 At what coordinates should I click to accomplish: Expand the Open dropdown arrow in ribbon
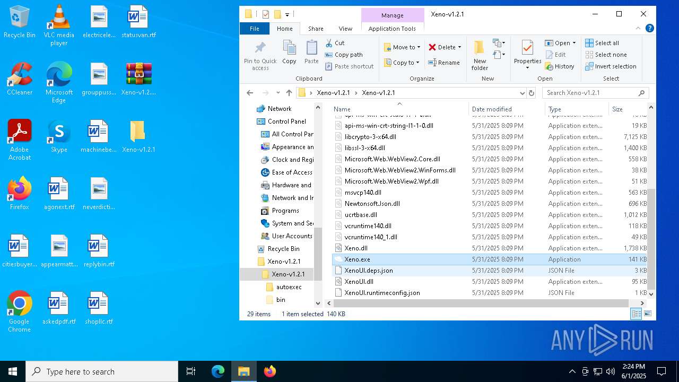tap(574, 43)
